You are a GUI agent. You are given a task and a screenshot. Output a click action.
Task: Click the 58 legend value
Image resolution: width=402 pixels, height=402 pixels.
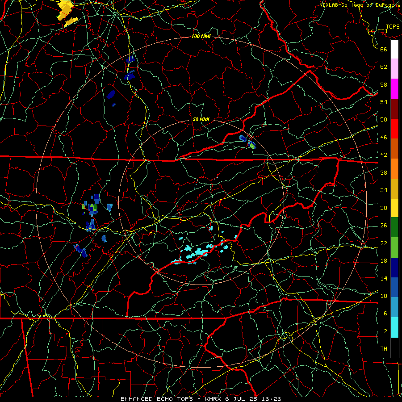pyautogui.click(x=384, y=84)
